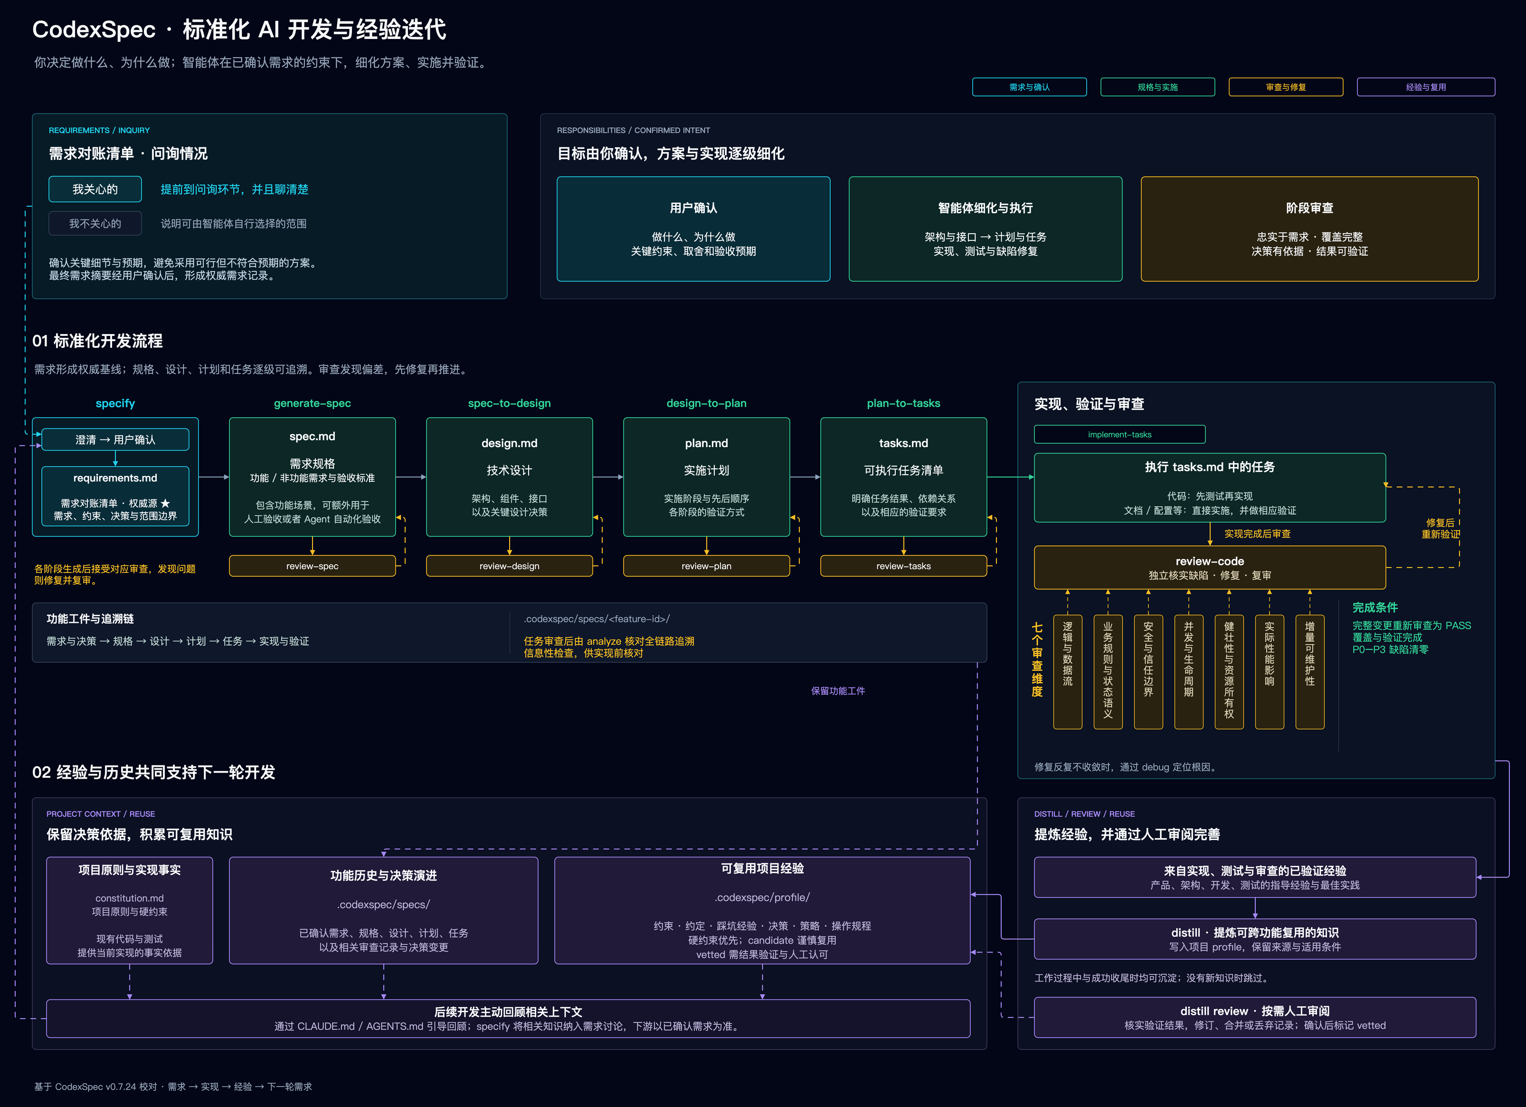Open the 功能历史与决策演进 card

384,910
